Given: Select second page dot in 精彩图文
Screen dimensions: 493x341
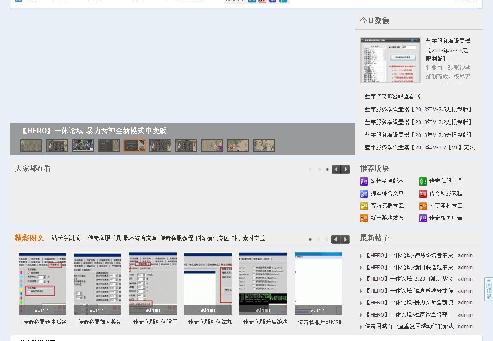Looking at the screenshot, I should (318, 239).
